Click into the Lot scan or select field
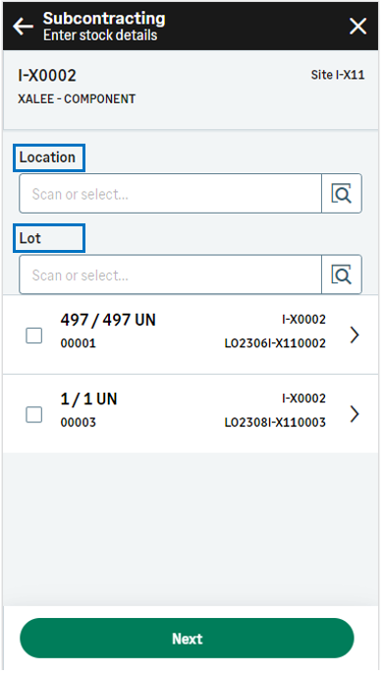Image resolution: width=384 pixels, height=676 pixels. pyautogui.click(x=171, y=275)
